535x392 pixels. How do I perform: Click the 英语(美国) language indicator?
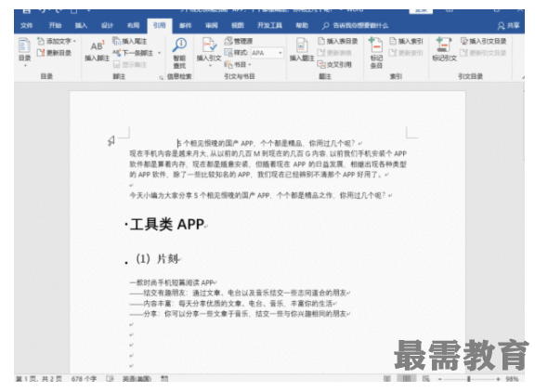137,379
